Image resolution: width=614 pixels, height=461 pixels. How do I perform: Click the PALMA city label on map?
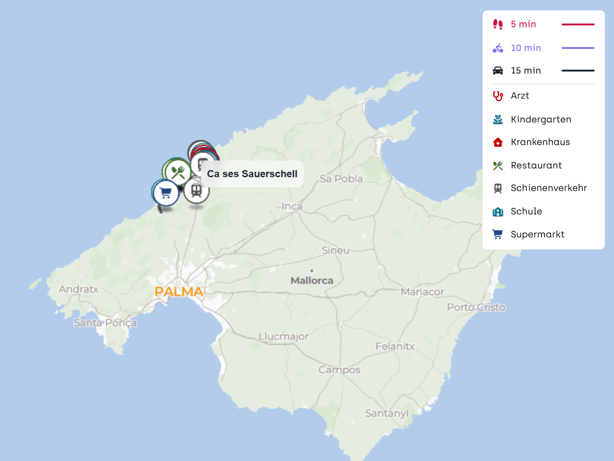click(179, 291)
